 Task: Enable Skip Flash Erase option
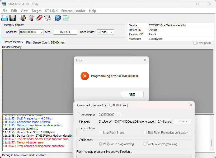(100, 132)
